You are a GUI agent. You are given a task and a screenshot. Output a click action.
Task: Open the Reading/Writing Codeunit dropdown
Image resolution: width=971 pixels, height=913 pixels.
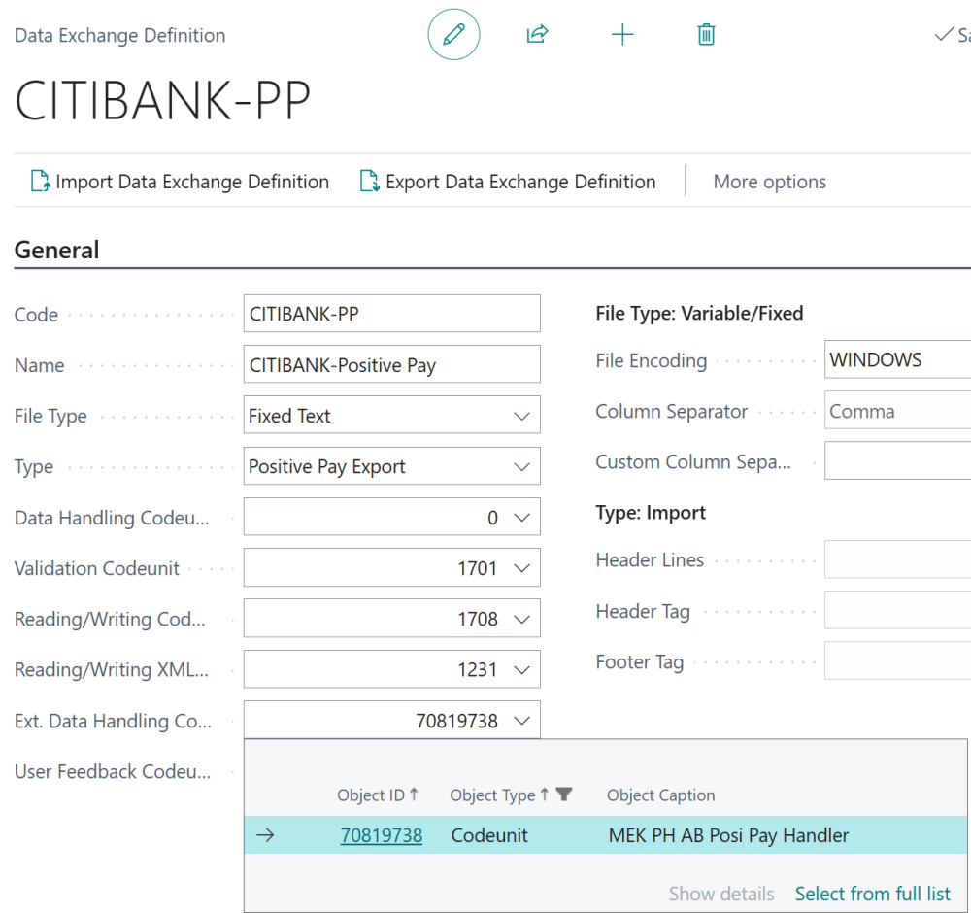(x=522, y=618)
